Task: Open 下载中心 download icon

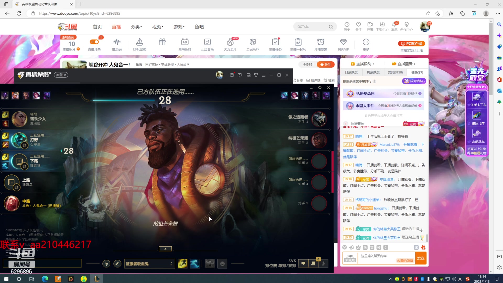Action: pos(382,24)
